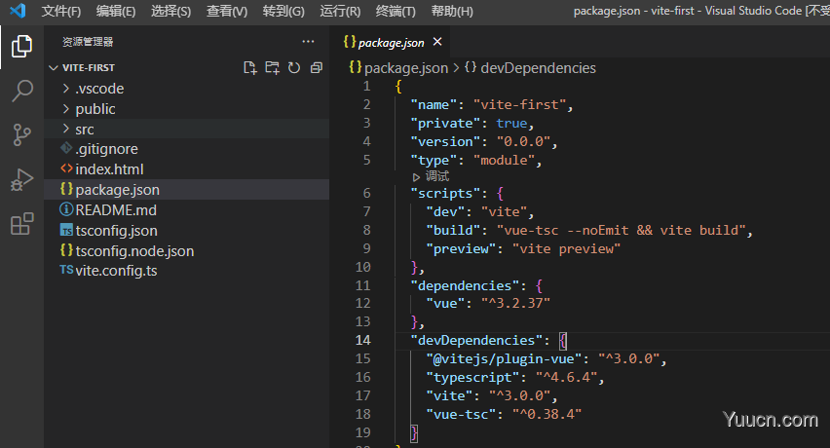Click the "dependencies" key on line 11
Image resolution: width=830 pixels, height=448 pixels.
point(465,285)
